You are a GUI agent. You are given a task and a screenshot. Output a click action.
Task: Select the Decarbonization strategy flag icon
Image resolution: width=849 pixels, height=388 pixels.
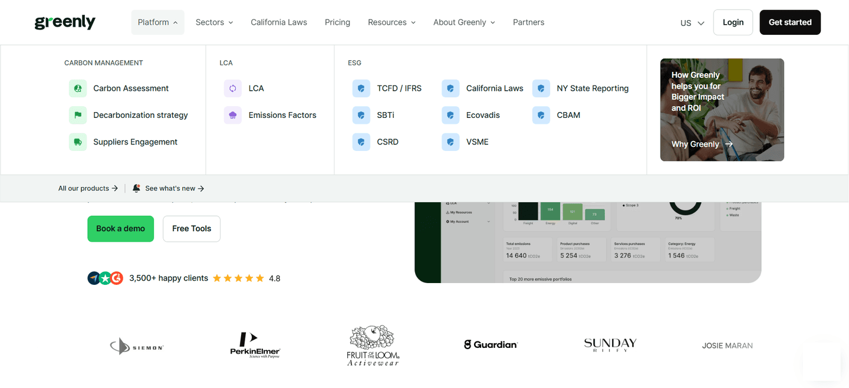click(78, 115)
